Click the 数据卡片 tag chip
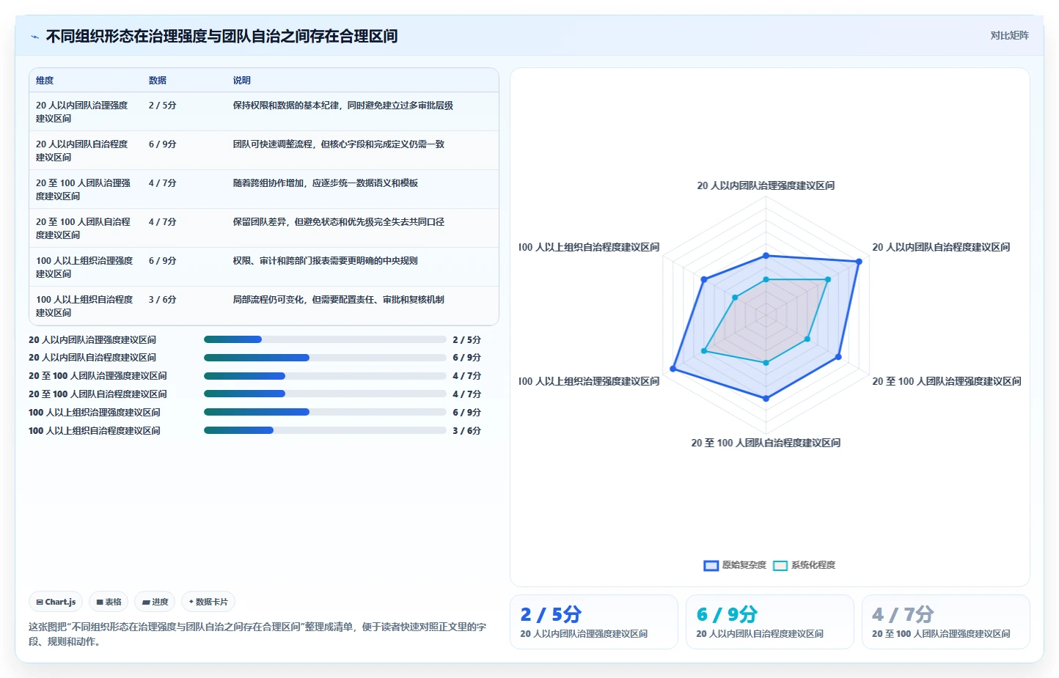This screenshot has height=678, width=1059. click(x=208, y=602)
